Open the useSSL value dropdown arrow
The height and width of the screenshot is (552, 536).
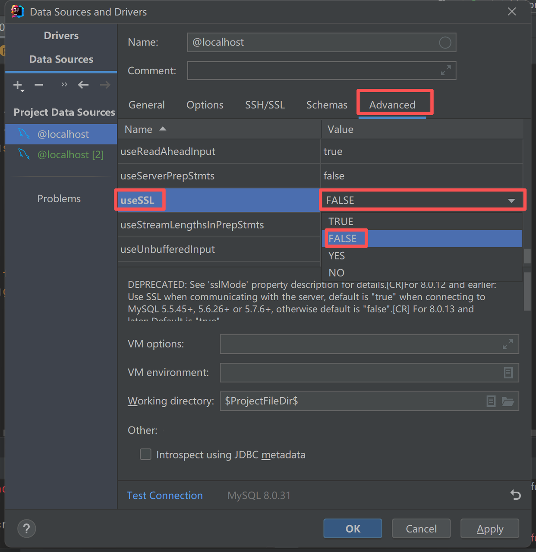pos(511,201)
